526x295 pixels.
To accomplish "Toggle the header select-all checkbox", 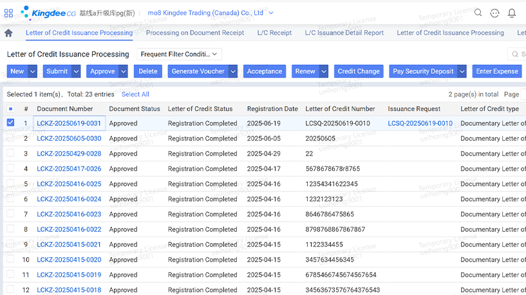I will 10,109.
